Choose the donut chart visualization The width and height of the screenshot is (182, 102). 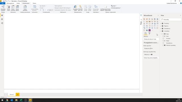(155, 24)
